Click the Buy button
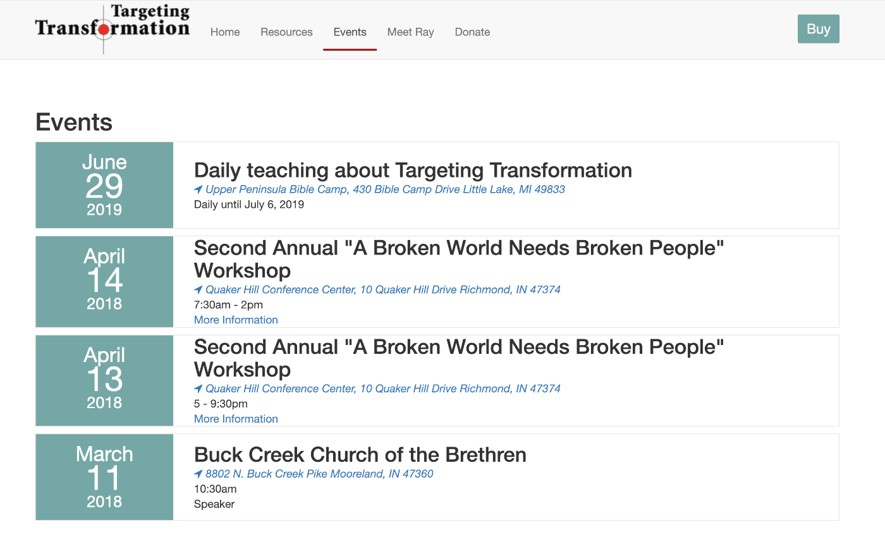 (x=818, y=28)
